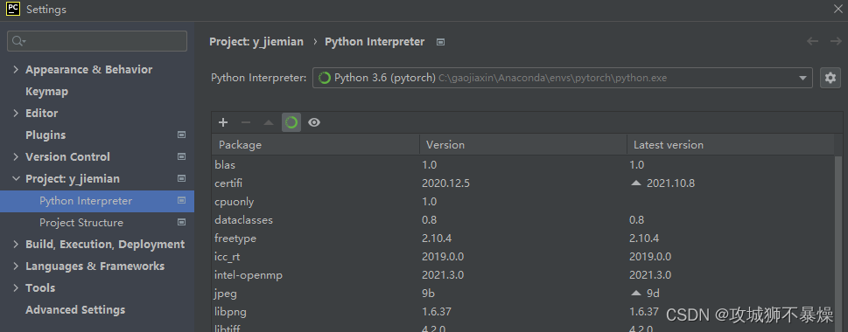Screen dimensions: 848x332
Task: Expand the Tools section
Action: point(15,288)
